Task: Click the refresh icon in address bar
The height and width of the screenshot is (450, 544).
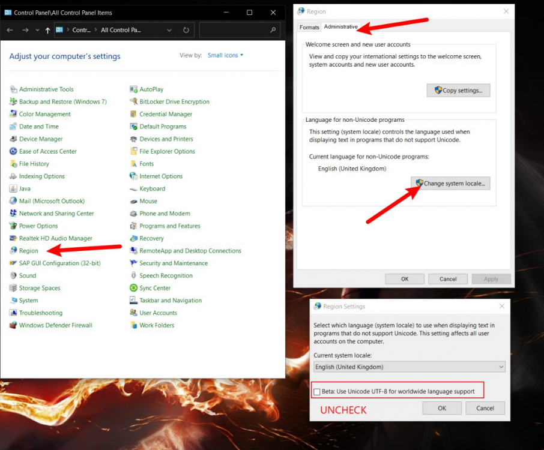Action: tap(186, 30)
